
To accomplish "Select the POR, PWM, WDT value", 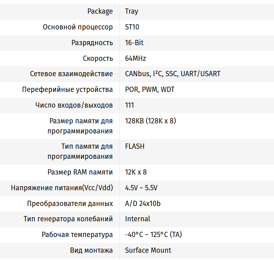I will pyautogui.click(x=150, y=89).
